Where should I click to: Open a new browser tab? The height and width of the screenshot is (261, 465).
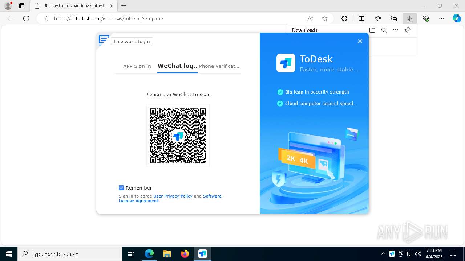point(124,6)
